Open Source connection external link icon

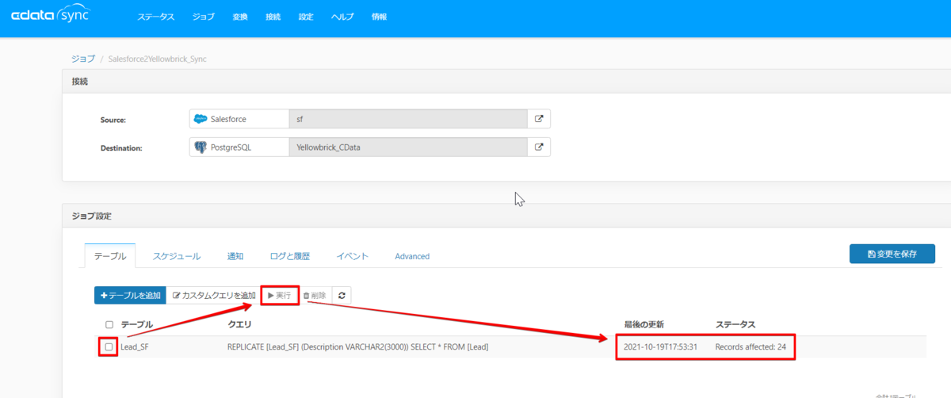(x=539, y=119)
